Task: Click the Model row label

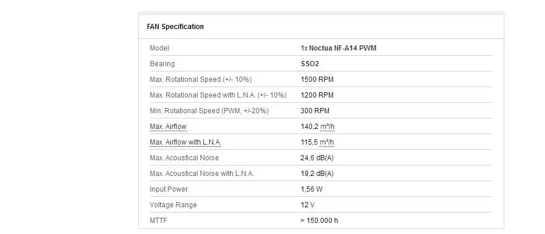Action: (159, 48)
